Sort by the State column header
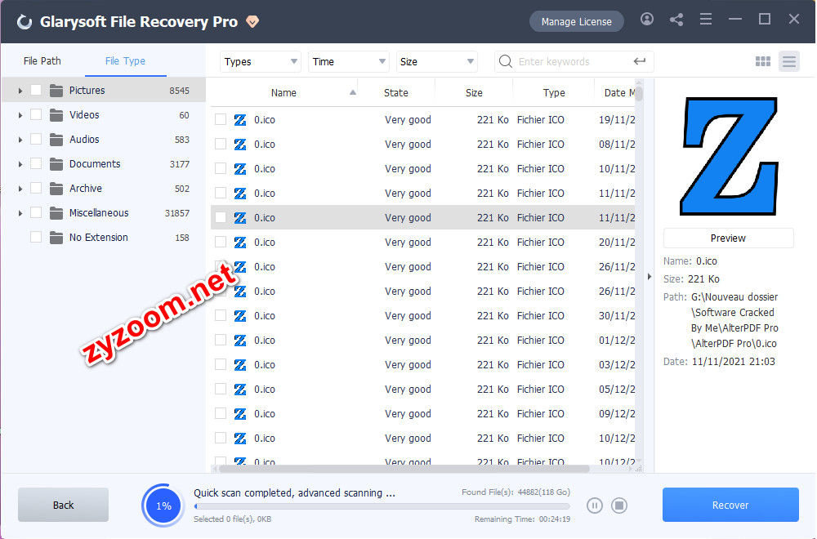The width and height of the screenshot is (817, 539). click(396, 93)
